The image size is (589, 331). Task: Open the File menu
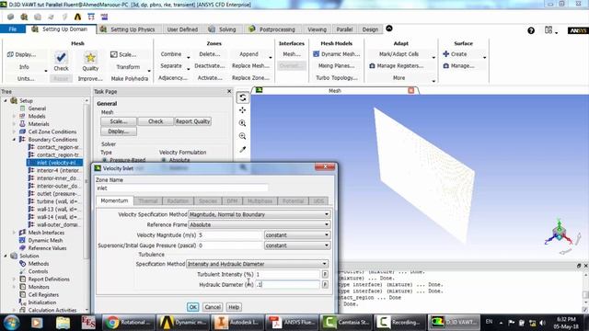[x=13, y=29]
